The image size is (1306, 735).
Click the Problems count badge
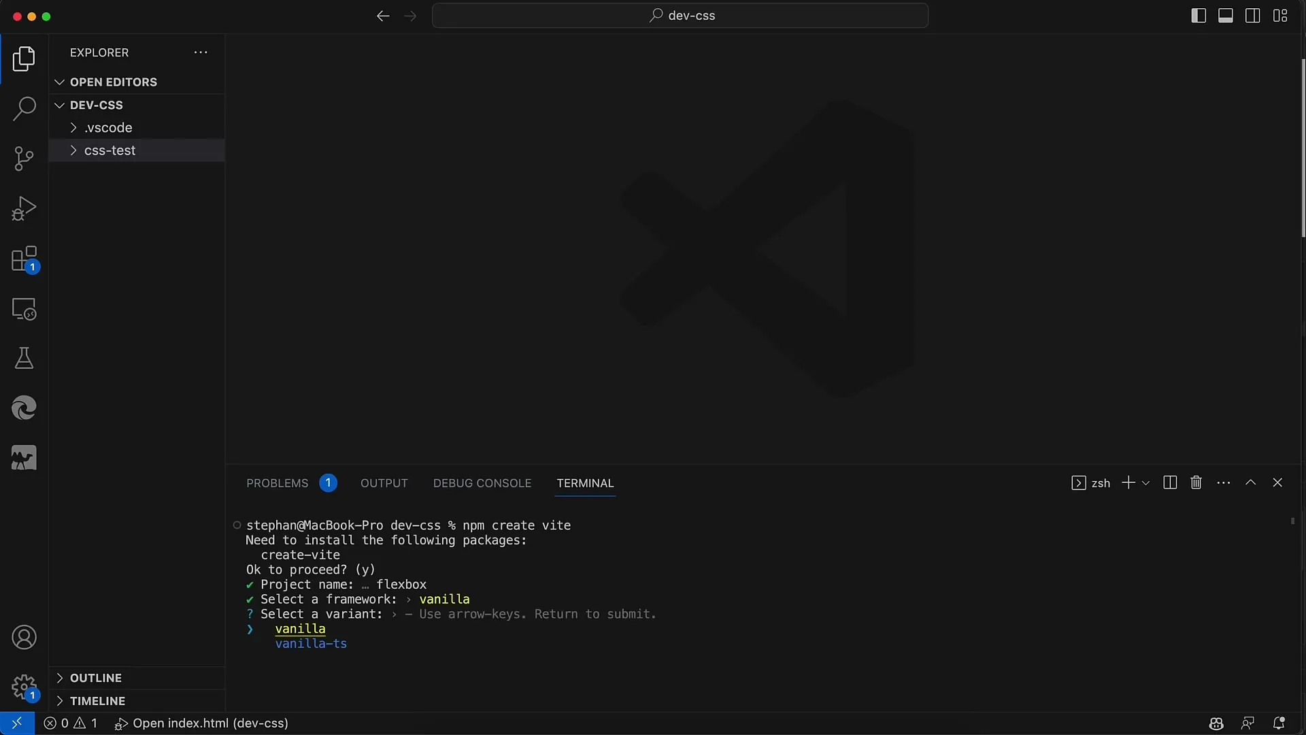click(328, 483)
